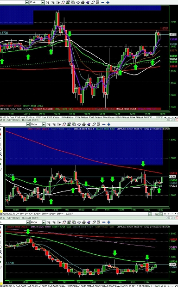Zoom in with the plus icon in the 15 min chart toolbar
This screenshot has width=178, height=289.
click(x=108, y=2)
